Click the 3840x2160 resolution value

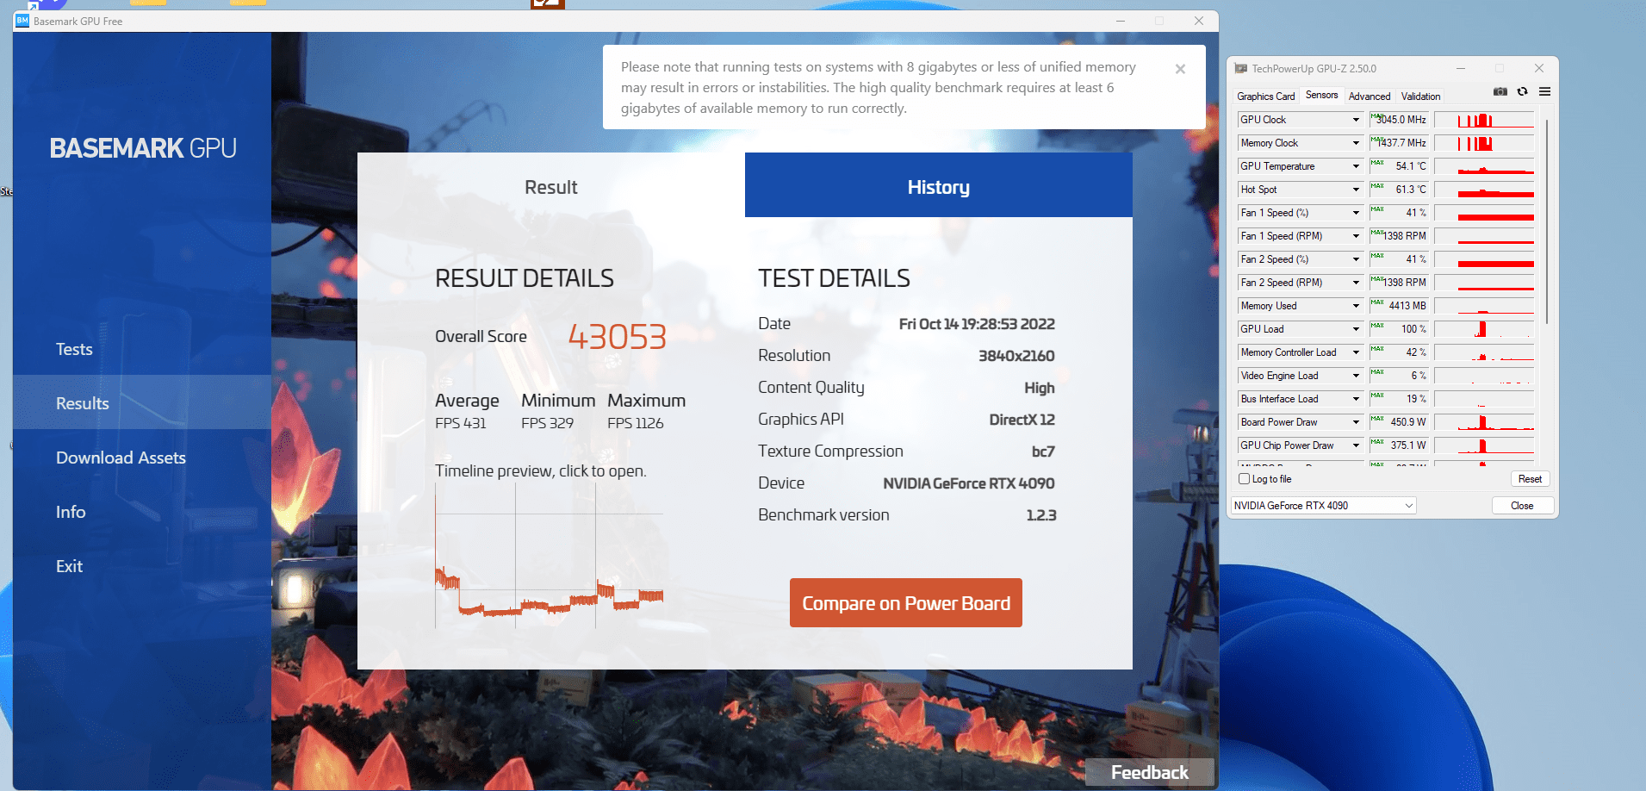click(x=1016, y=356)
